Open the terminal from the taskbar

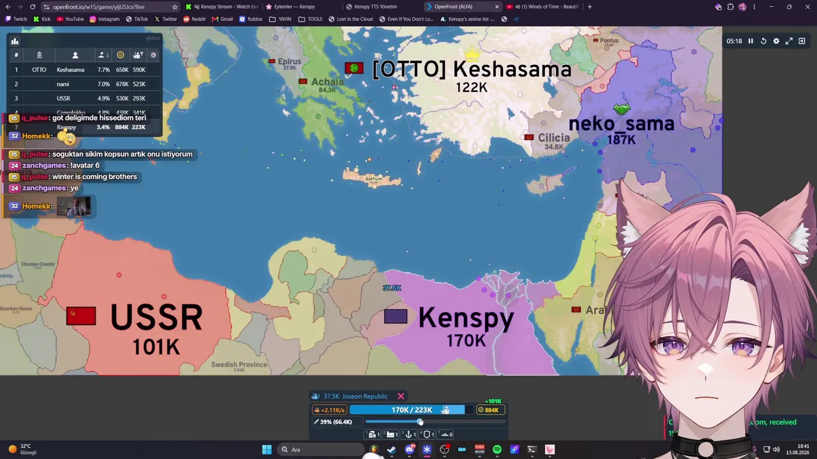pyautogui.click(x=532, y=449)
